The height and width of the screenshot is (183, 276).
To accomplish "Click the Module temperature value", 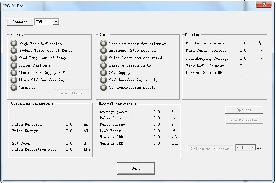I will tap(243, 43).
